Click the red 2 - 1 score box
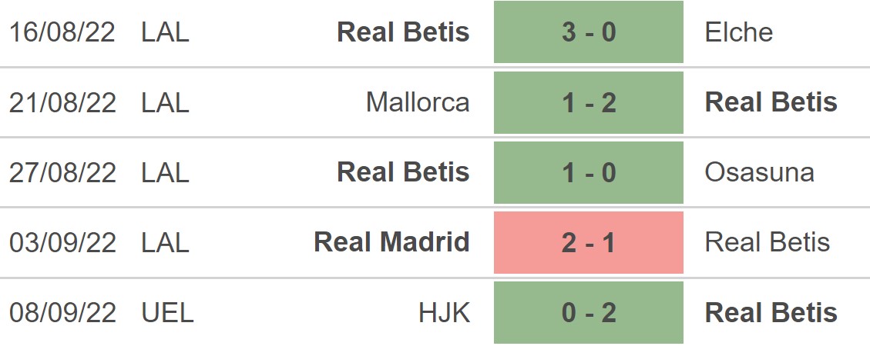The image size is (870, 346). [588, 242]
